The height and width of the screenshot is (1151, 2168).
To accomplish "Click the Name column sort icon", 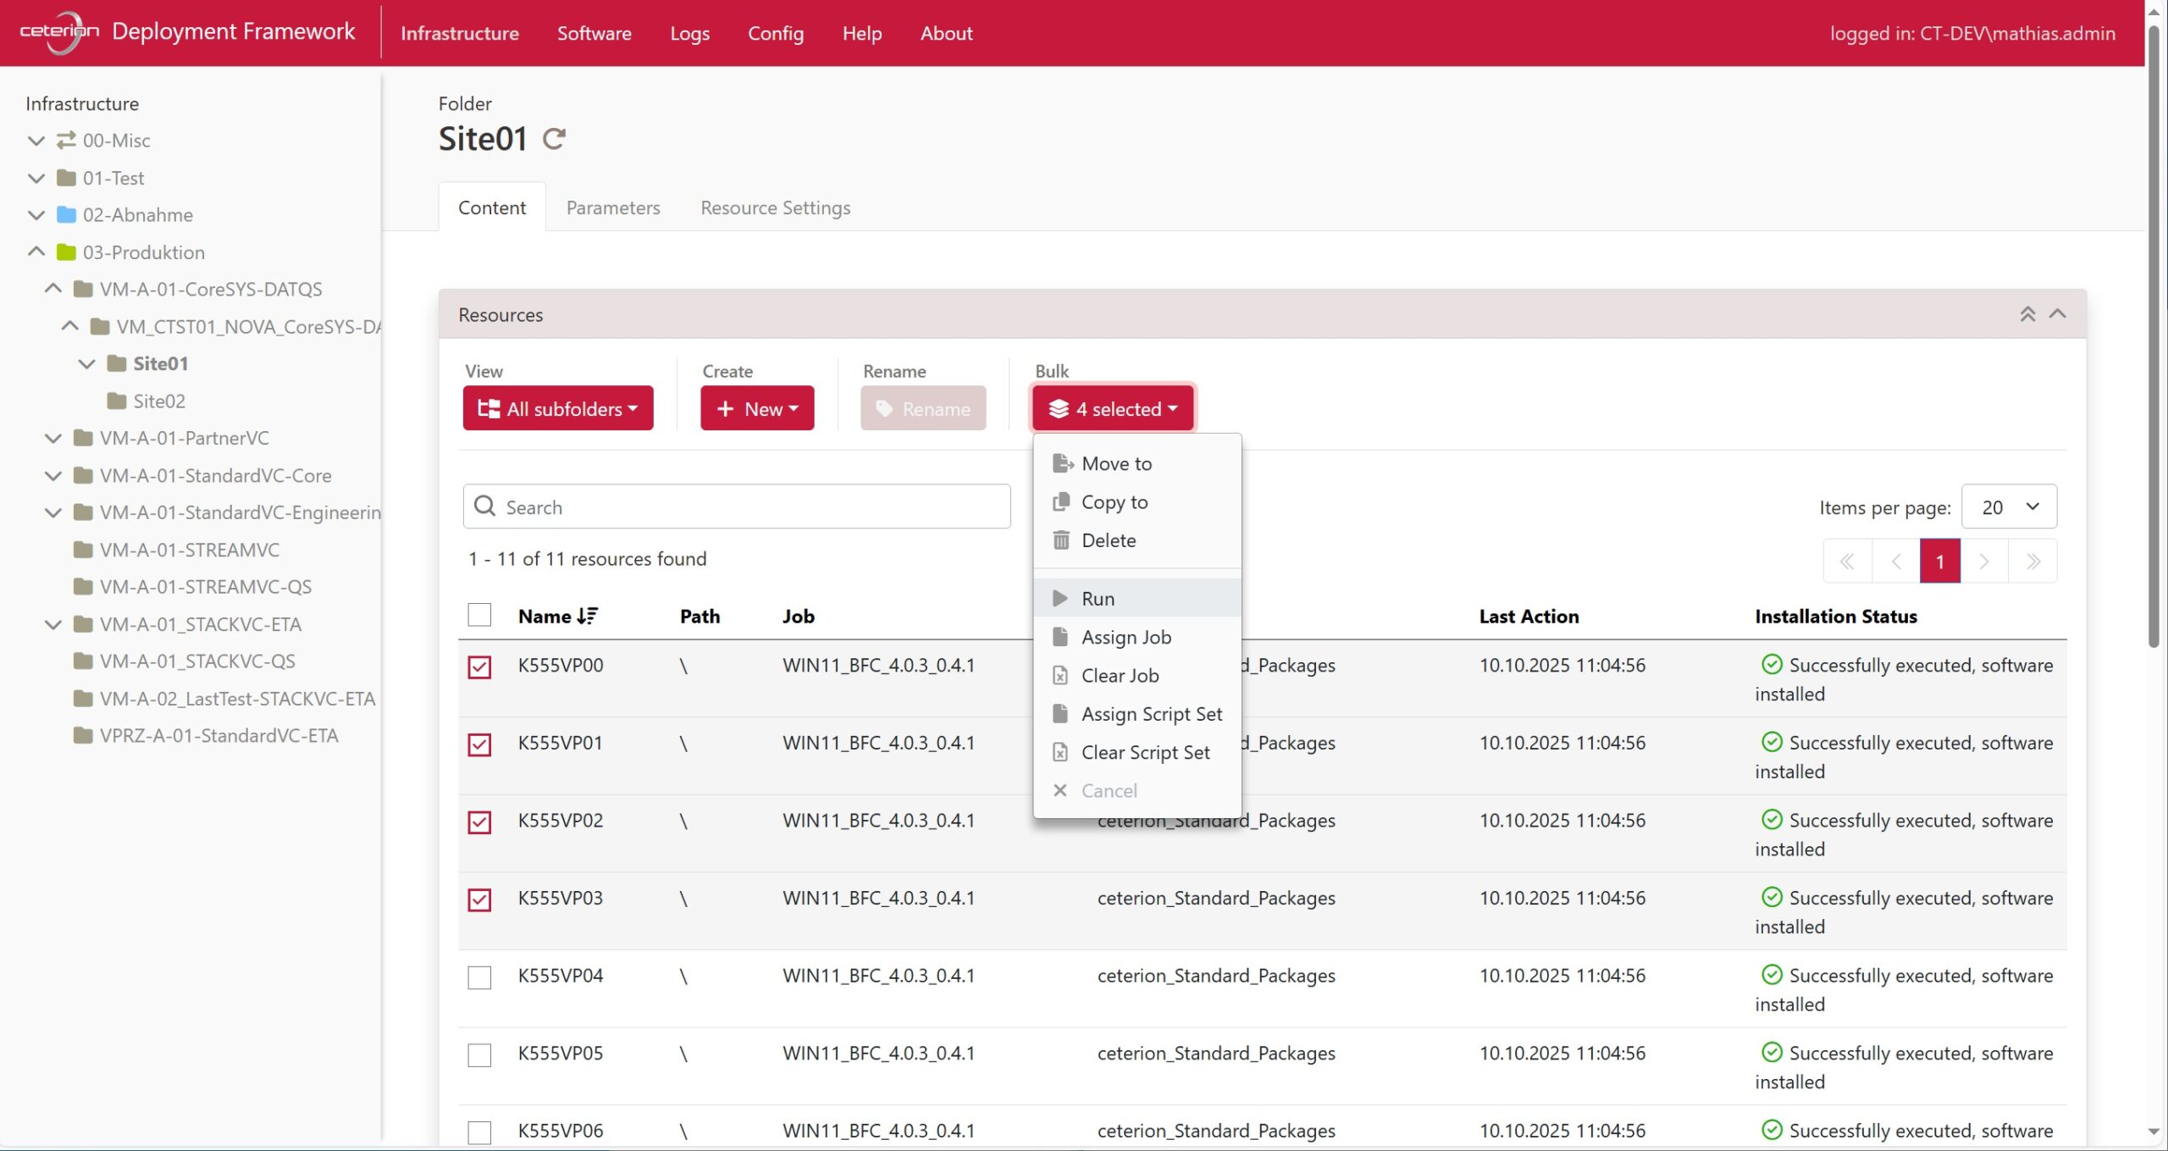I will (x=587, y=616).
